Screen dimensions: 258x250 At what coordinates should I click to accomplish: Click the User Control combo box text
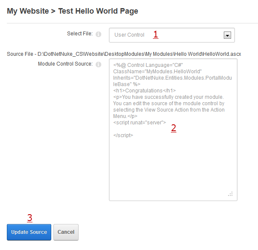[129, 35]
